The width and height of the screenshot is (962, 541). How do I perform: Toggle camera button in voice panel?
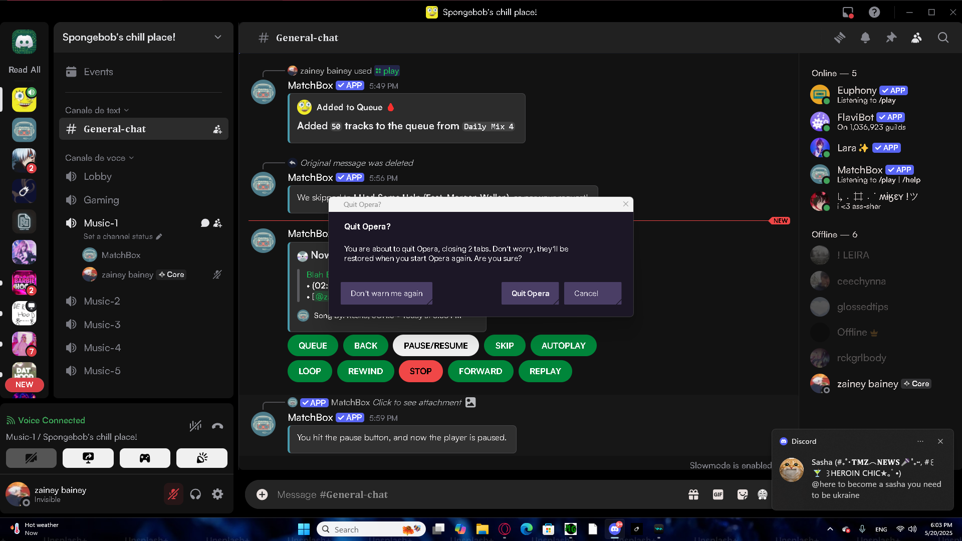tap(31, 458)
